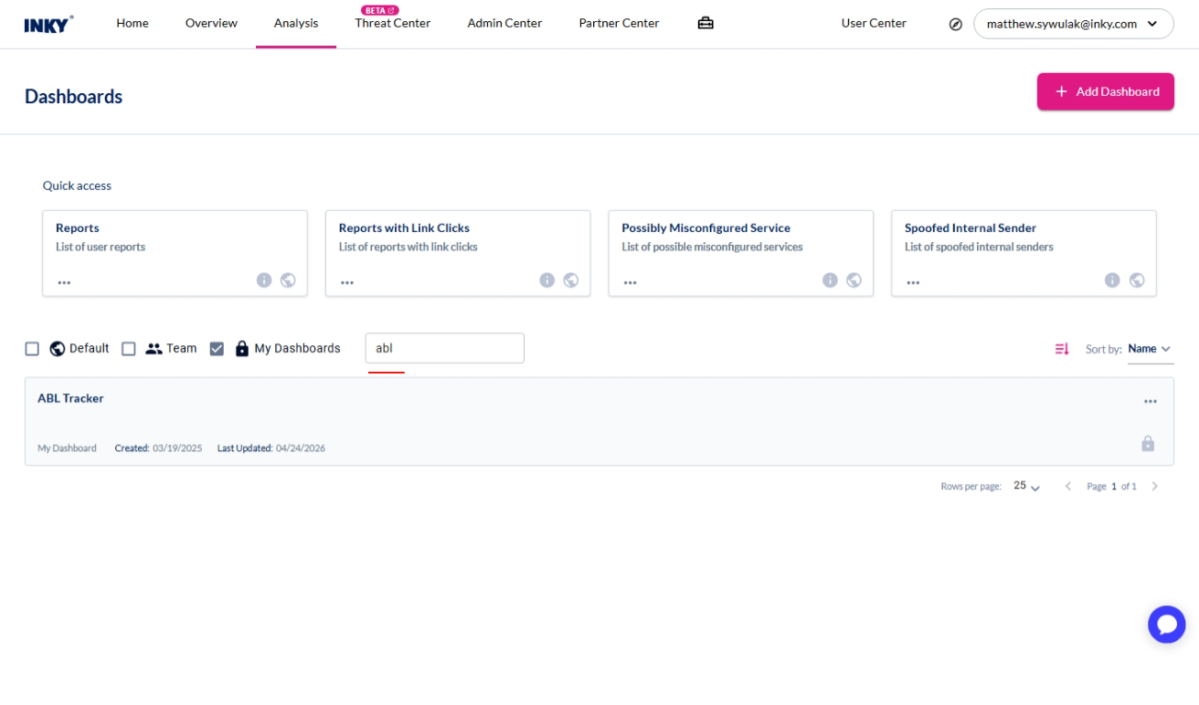The image size is (1199, 705).
Task: Open the Reports quick access card title
Action: pos(78,228)
